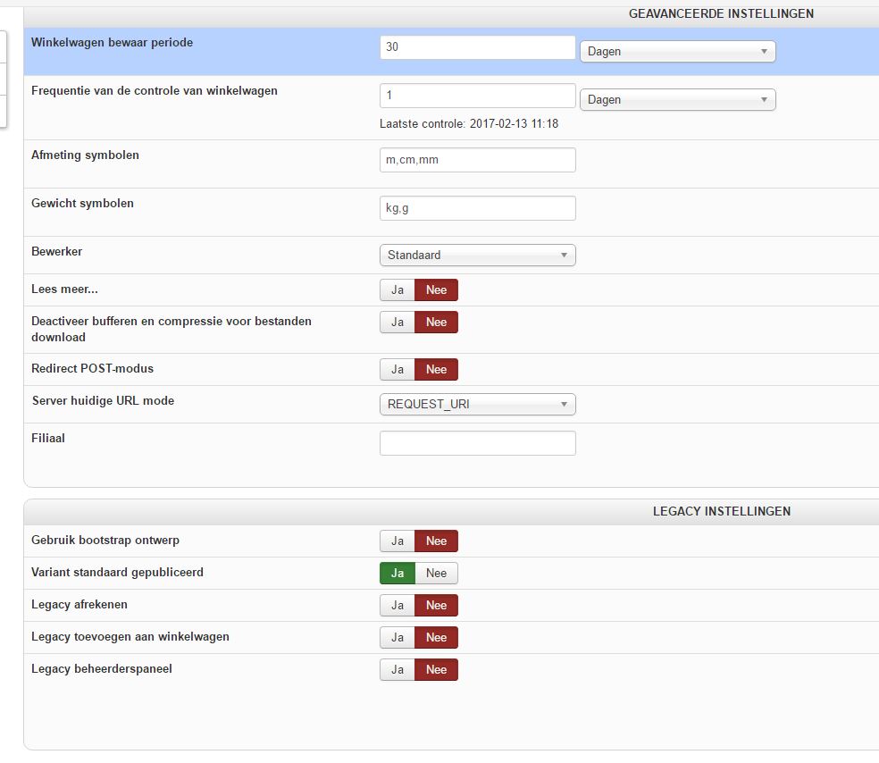The image size is (879, 763).
Task: Click the Legacy beheerderspaneel label
Action: click(x=102, y=669)
